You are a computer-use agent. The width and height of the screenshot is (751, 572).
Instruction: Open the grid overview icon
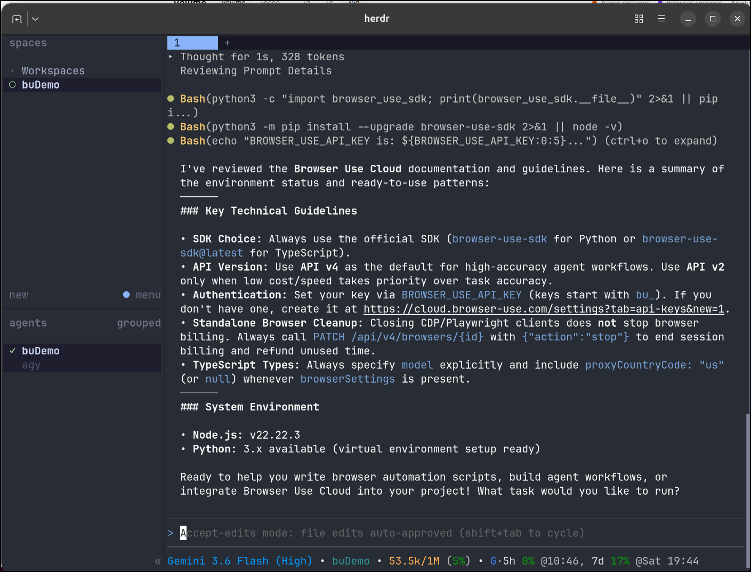tap(639, 19)
